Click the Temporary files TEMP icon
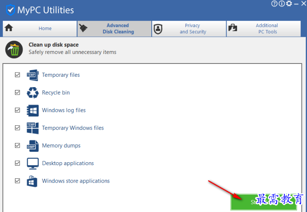The image size is (307, 212). 32,75
